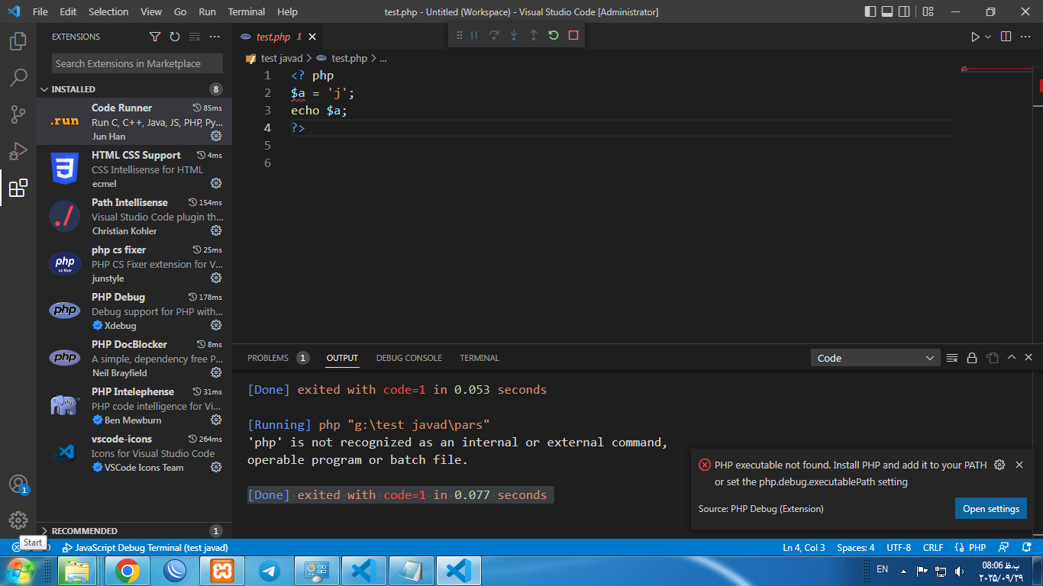Toggle the output scroll lock
Screen dimensions: 1043x586
click(972, 358)
